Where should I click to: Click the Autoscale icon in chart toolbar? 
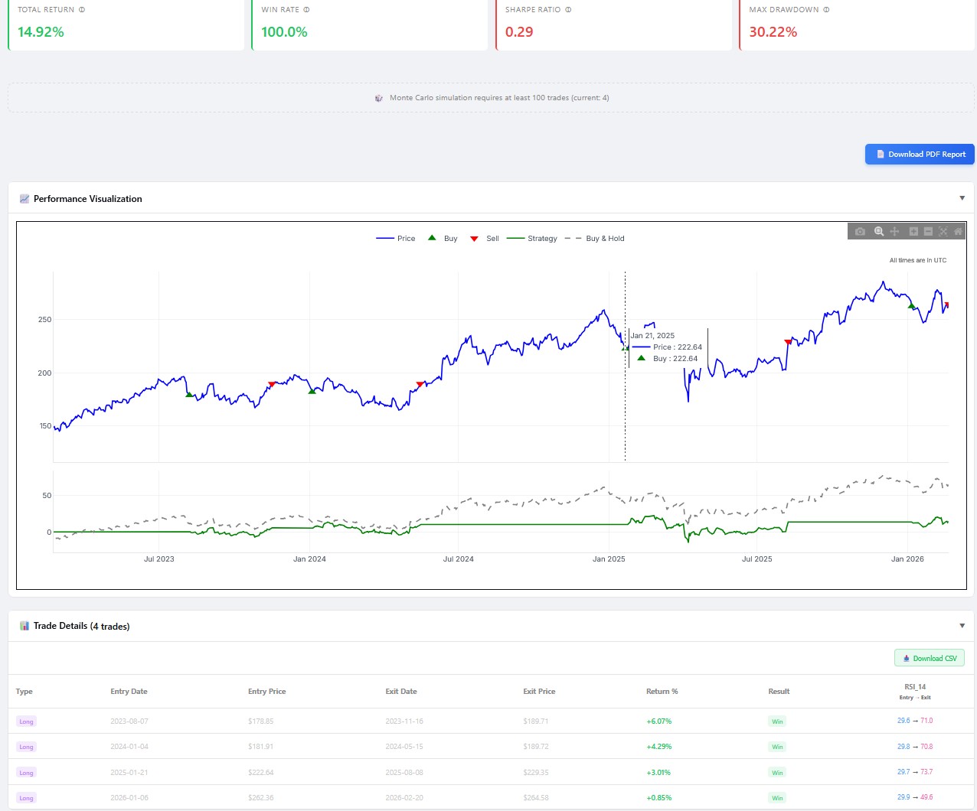pyautogui.click(x=943, y=231)
